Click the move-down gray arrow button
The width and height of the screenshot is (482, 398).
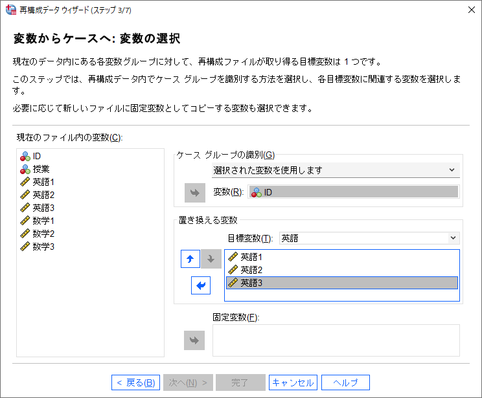211,259
